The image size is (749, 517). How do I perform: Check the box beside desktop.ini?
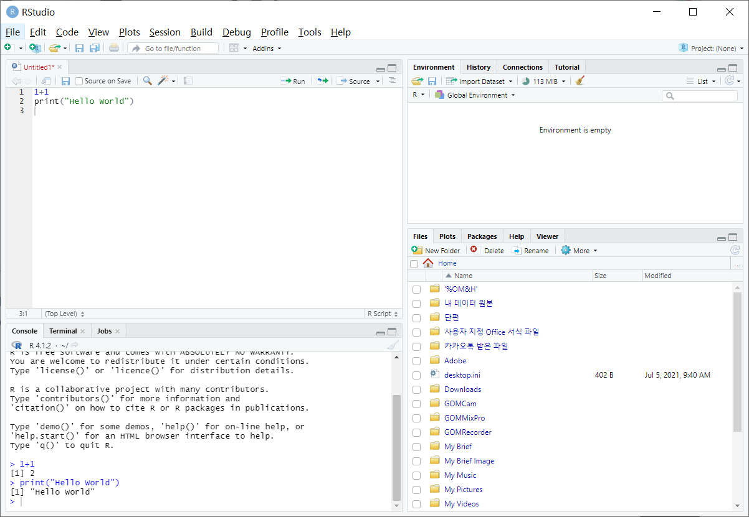click(x=416, y=375)
